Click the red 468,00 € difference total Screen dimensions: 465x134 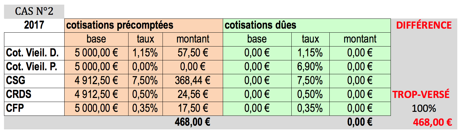click(432, 123)
